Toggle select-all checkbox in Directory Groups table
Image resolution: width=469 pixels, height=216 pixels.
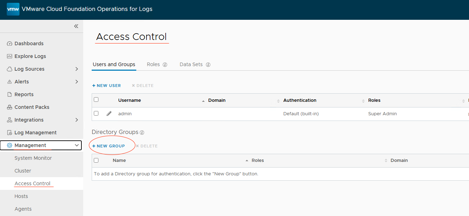(96, 160)
